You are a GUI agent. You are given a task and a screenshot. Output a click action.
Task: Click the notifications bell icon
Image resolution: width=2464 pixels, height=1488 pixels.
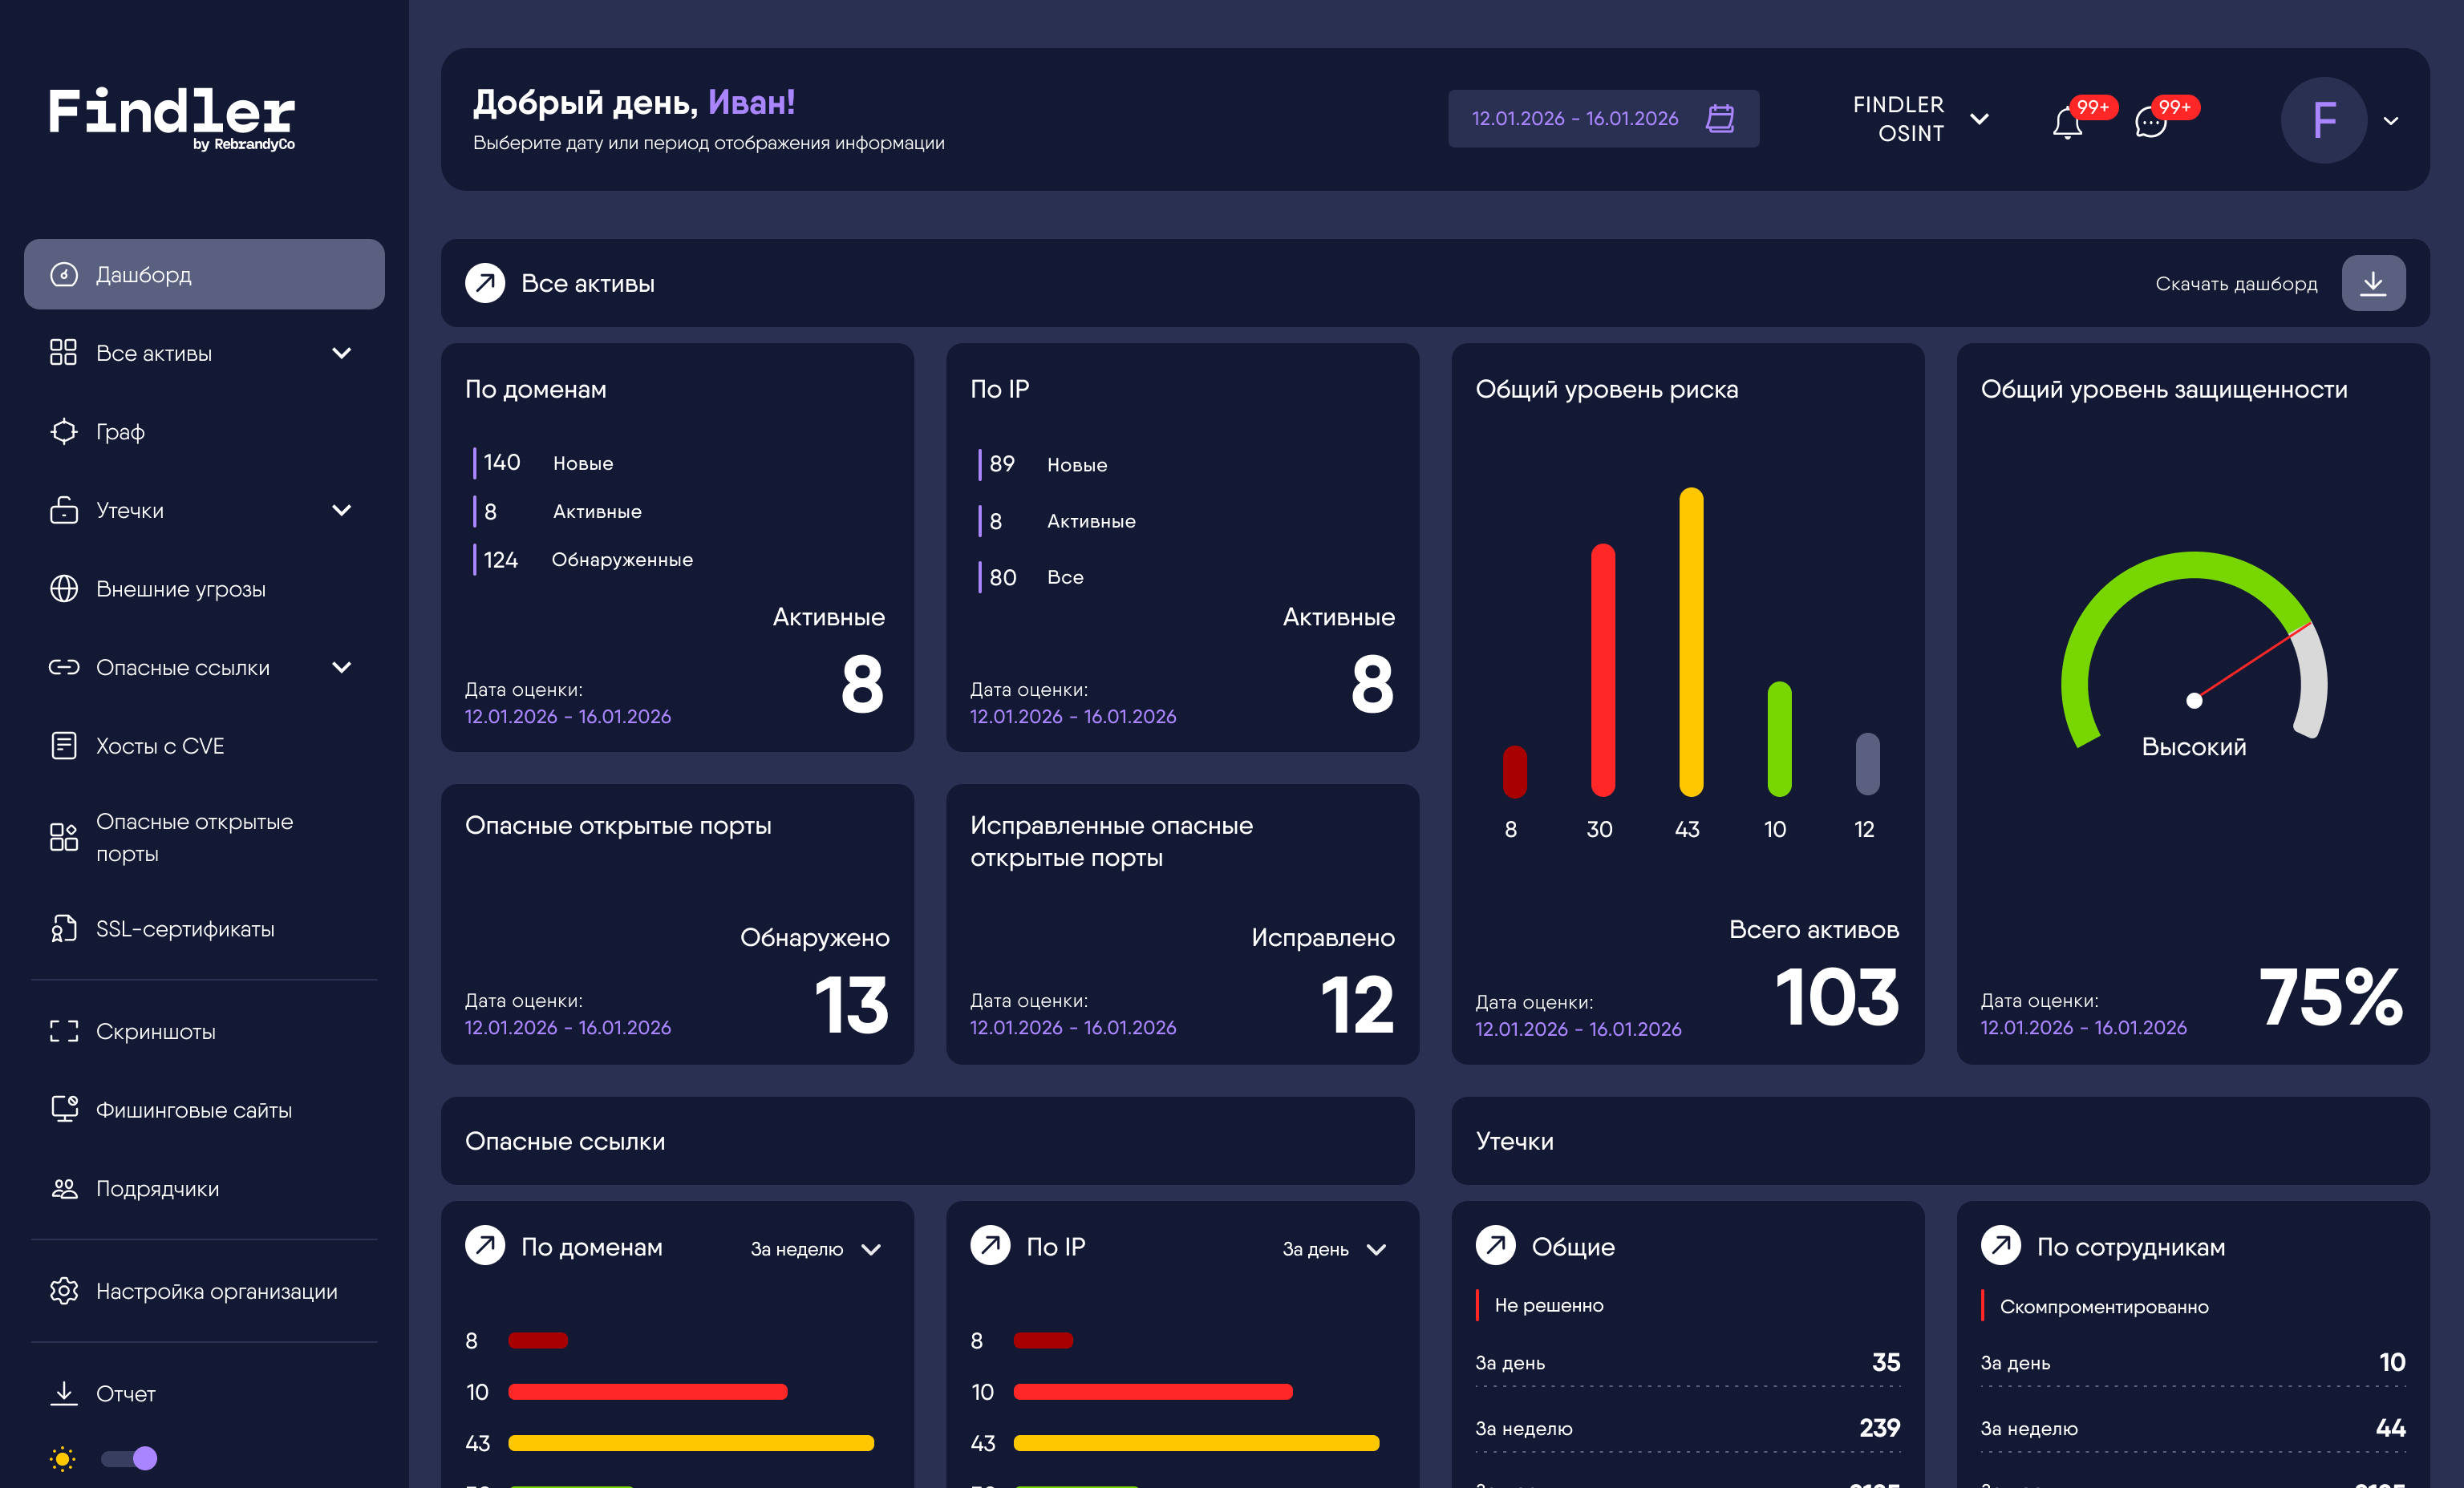2067,124
